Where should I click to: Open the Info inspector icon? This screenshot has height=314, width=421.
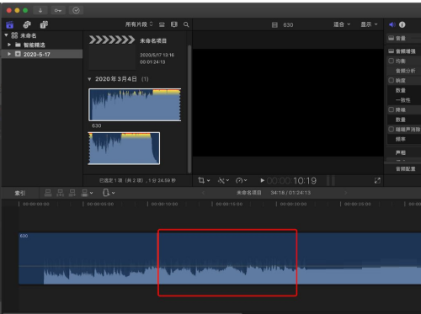click(402, 24)
